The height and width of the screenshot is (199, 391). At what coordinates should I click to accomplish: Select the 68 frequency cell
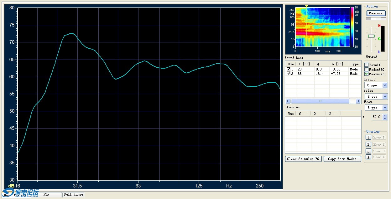(x=305, y=74)
